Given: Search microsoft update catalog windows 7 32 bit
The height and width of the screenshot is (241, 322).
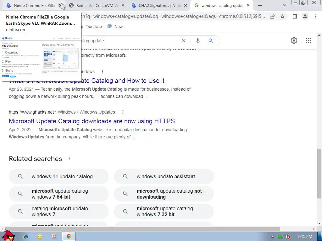Looking at the screenshot, I should click(164, 212).
